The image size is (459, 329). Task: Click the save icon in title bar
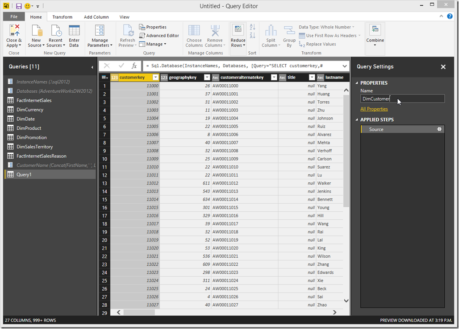pyautogui.click(x=19, y=6)
